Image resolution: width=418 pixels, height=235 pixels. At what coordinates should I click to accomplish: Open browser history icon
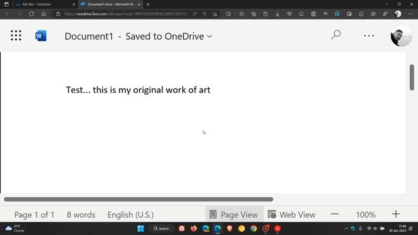266,14
